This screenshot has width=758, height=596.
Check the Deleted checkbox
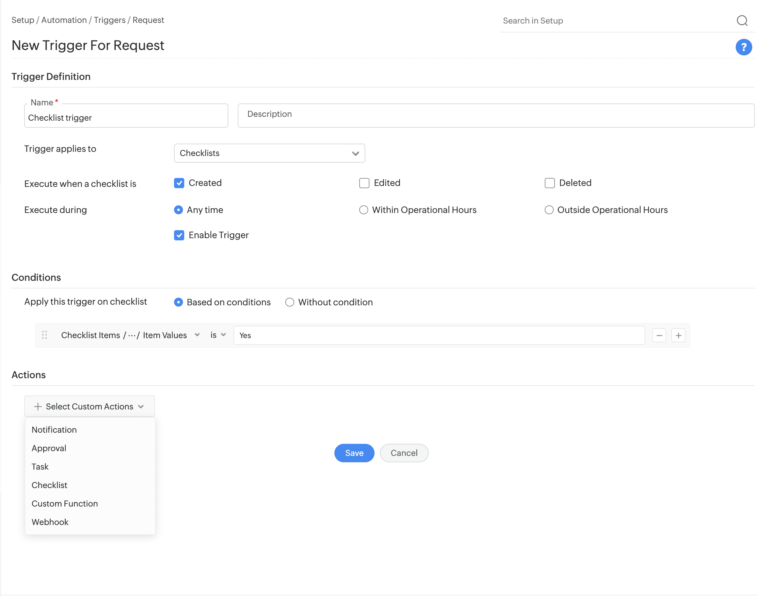pyautogui.click(x=550, y=183)
